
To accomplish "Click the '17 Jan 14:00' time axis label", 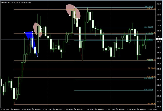I will point(89,109).
